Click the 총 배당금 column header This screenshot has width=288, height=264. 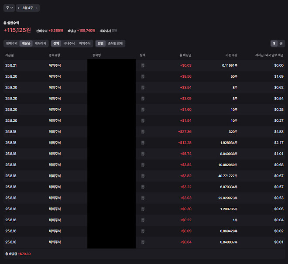click(x=185, y=55)
